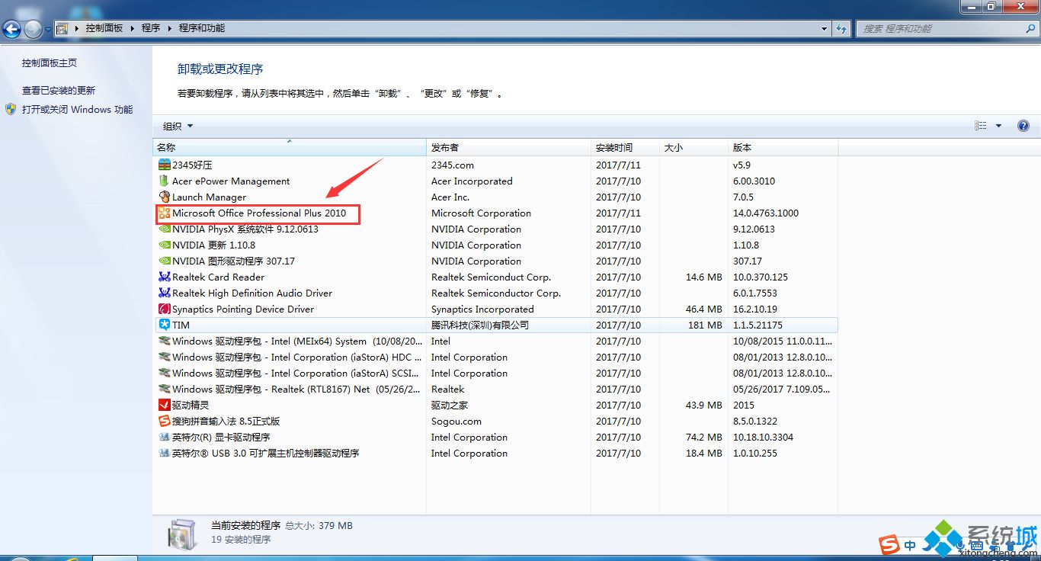Click the NVIDIA 图形驱动程序 icon
The image size is (1041, 561).
pos(164,261)
